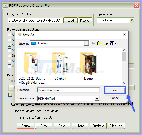Click the Close button at bottom
Viewport: 142px width, 135px height.
(x=62, y=126)
